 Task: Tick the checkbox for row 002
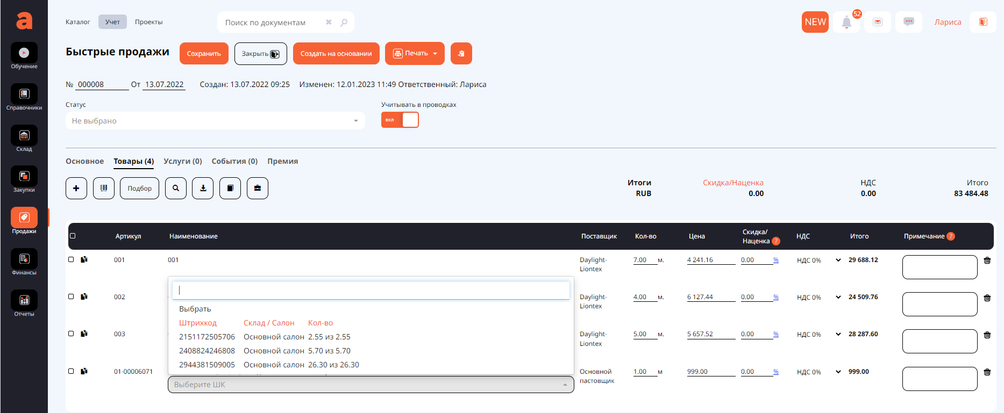point(71,296)
